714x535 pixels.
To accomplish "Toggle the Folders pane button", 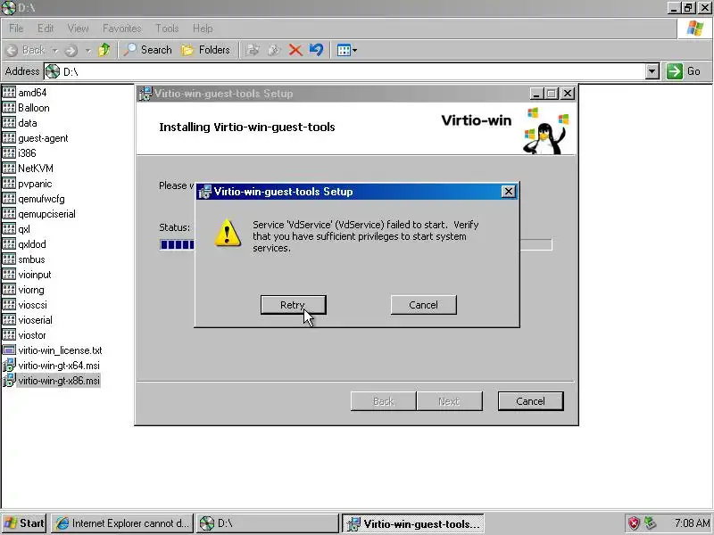I will (x=206, y=50).
